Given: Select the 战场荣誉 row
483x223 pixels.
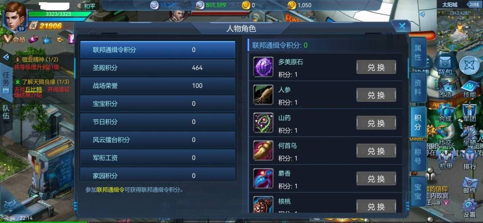Looking at the screenshot, I should [x=158, y=86].
